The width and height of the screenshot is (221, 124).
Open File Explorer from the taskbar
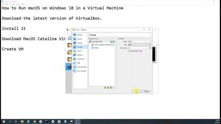pyautogui.click(x=22, y=122)
